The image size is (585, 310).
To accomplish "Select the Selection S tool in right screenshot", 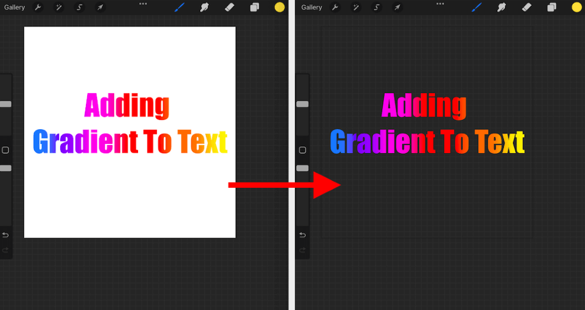I will point(376,7).
